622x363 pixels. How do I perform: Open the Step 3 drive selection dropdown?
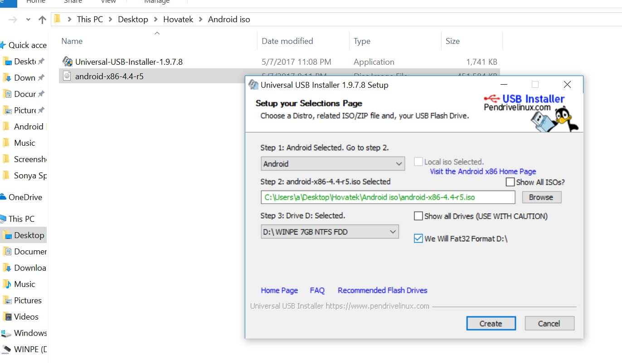point(394,231)
